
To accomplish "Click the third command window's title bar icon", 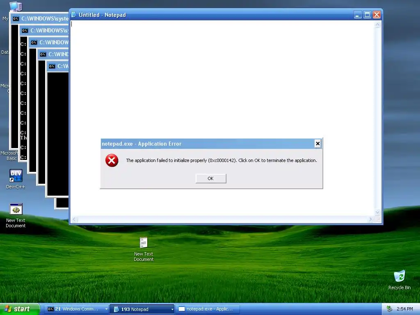I will tap(34, 42).
